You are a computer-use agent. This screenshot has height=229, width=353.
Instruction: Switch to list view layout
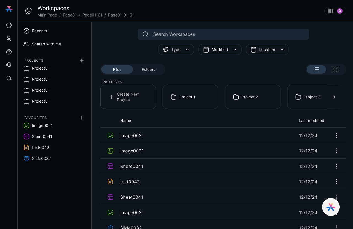[x=316, y=69]
